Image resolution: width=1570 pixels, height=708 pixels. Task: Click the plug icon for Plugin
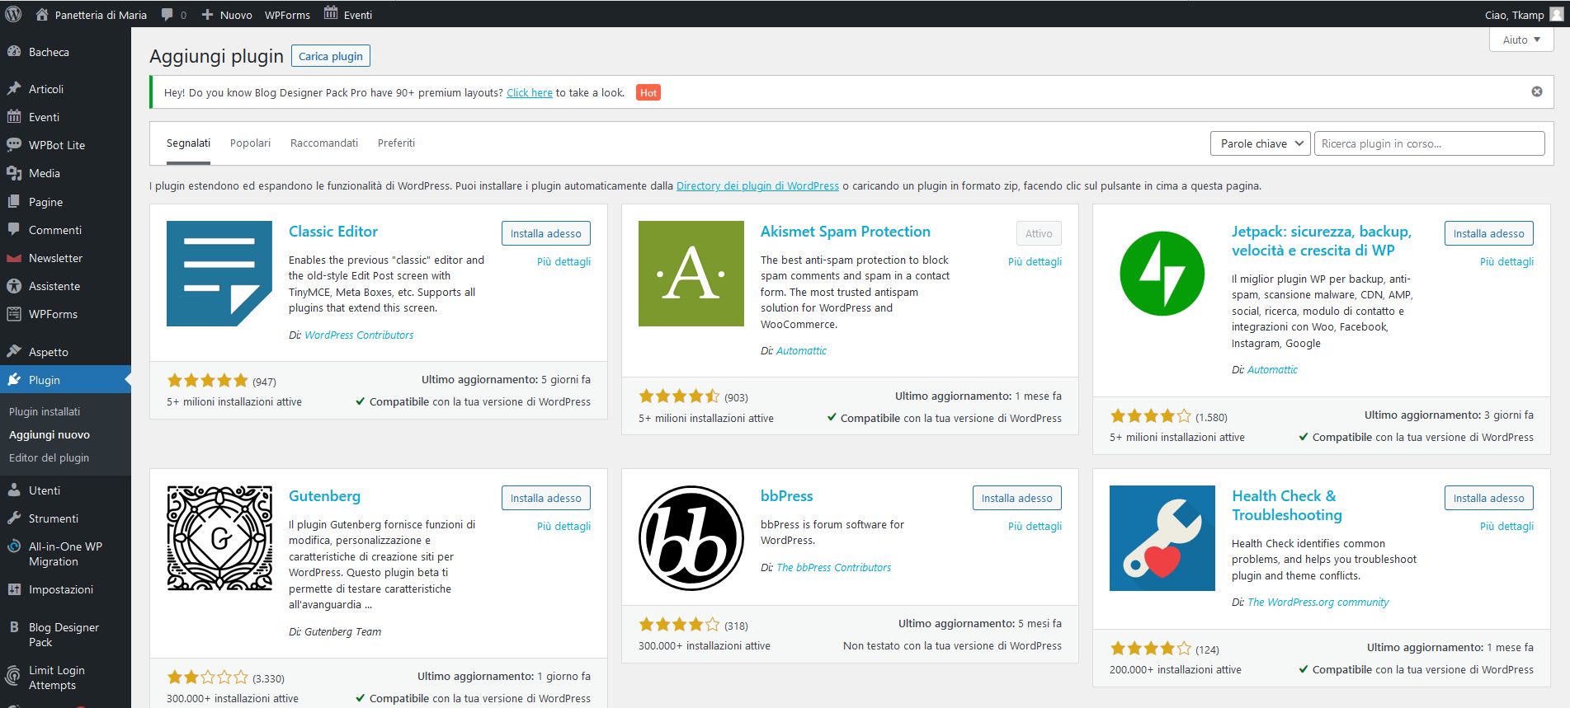(x=14, y=380)
